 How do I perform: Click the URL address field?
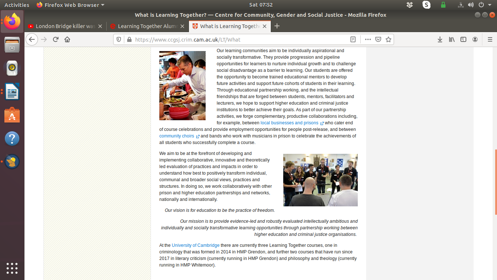pos(238,39)
